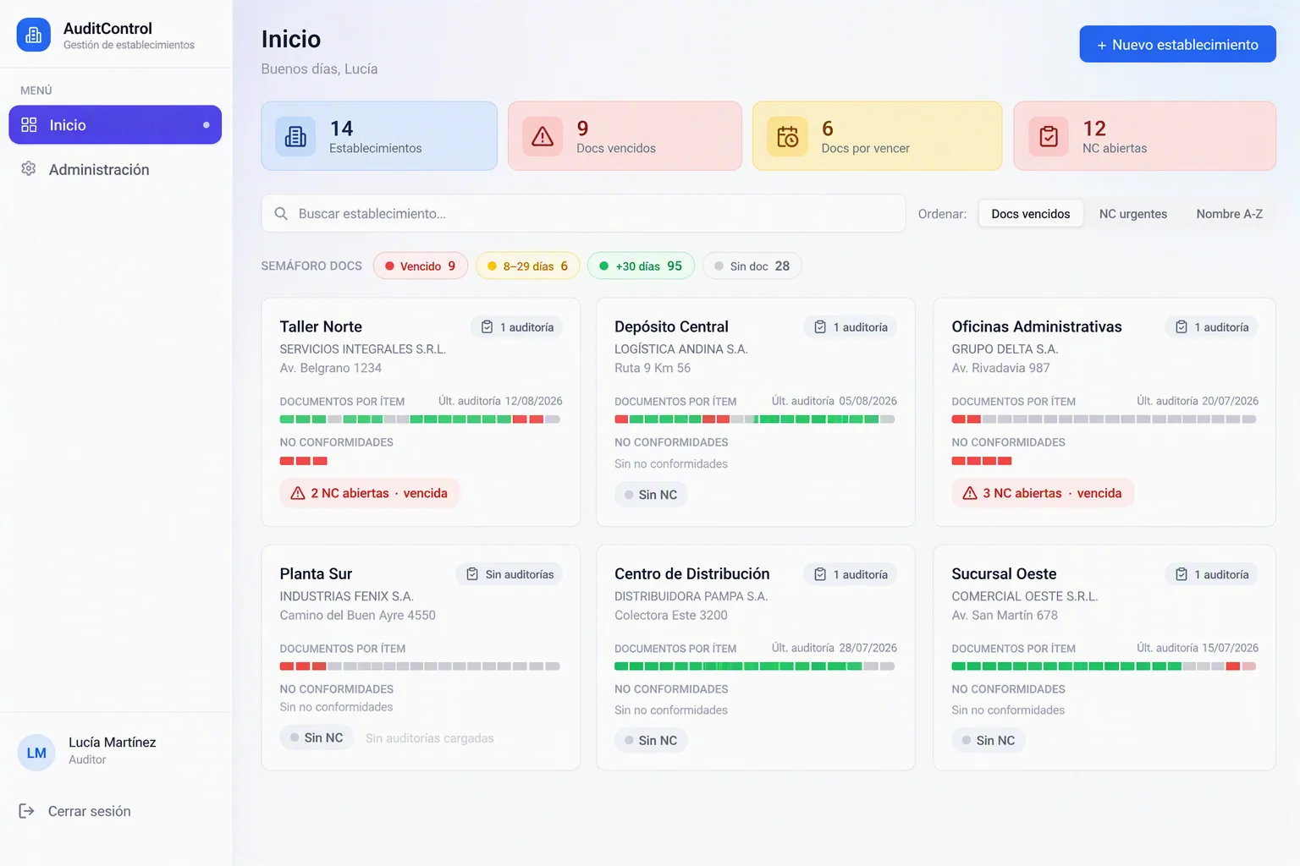
Task: Open the Centro de Distribución card title
Action: [692, 573]
